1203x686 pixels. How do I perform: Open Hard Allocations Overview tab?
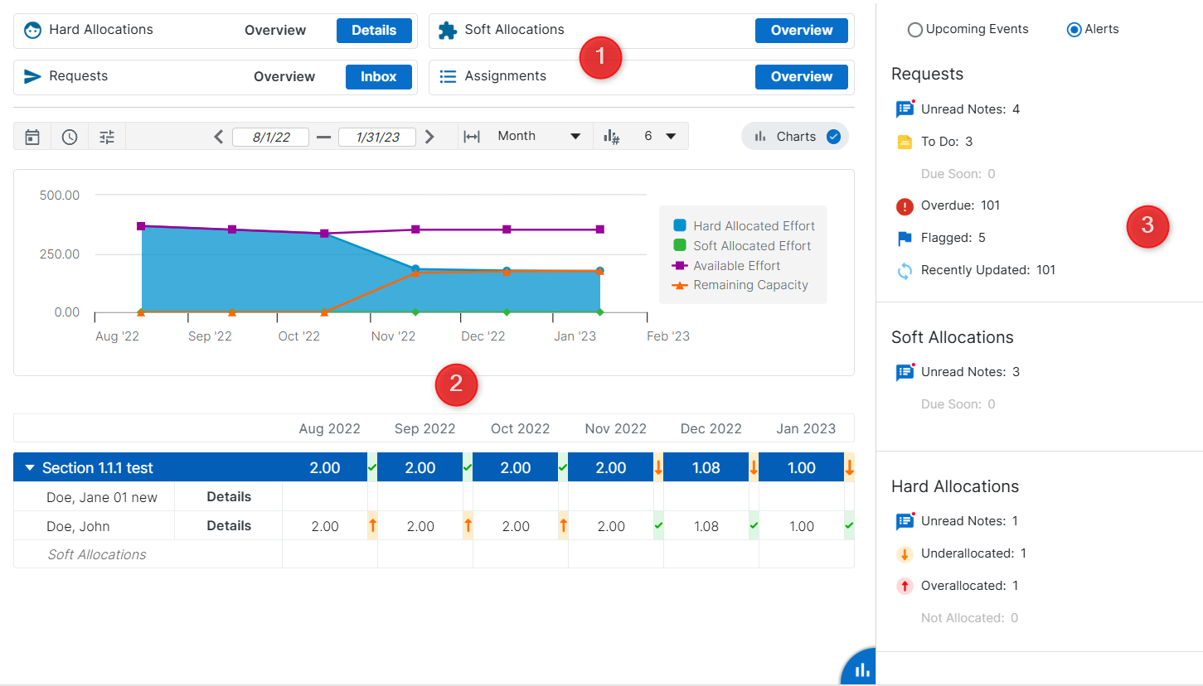pyautogui.click(x=275, y=31)
